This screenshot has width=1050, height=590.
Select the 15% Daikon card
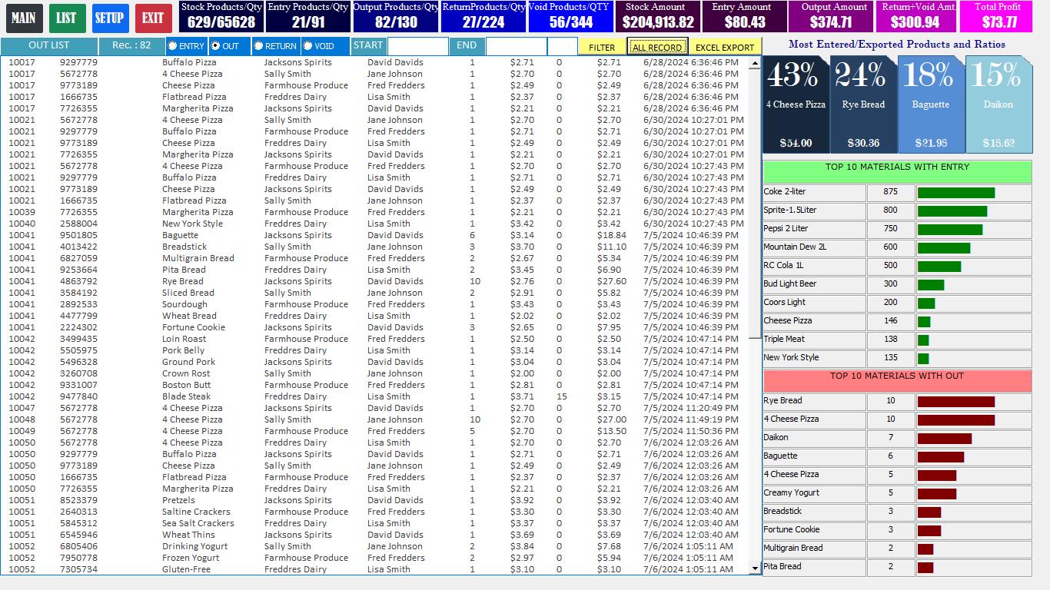point(998,104)
